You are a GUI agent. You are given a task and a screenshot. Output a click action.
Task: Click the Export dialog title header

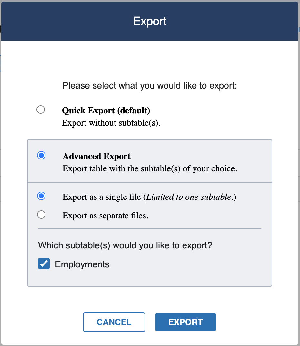tap(150, 21)
